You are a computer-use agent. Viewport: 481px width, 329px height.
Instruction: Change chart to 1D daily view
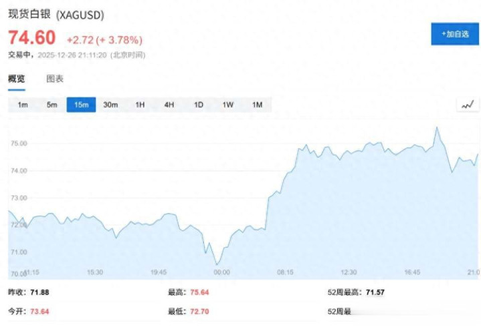click(x=199, y=105)
